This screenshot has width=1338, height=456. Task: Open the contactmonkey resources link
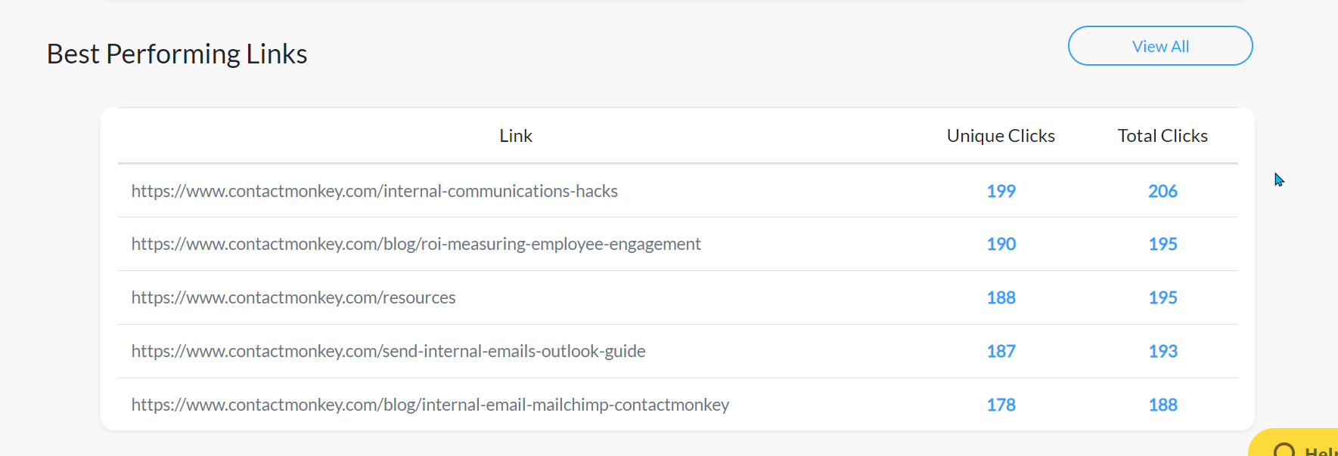point(293,297)
